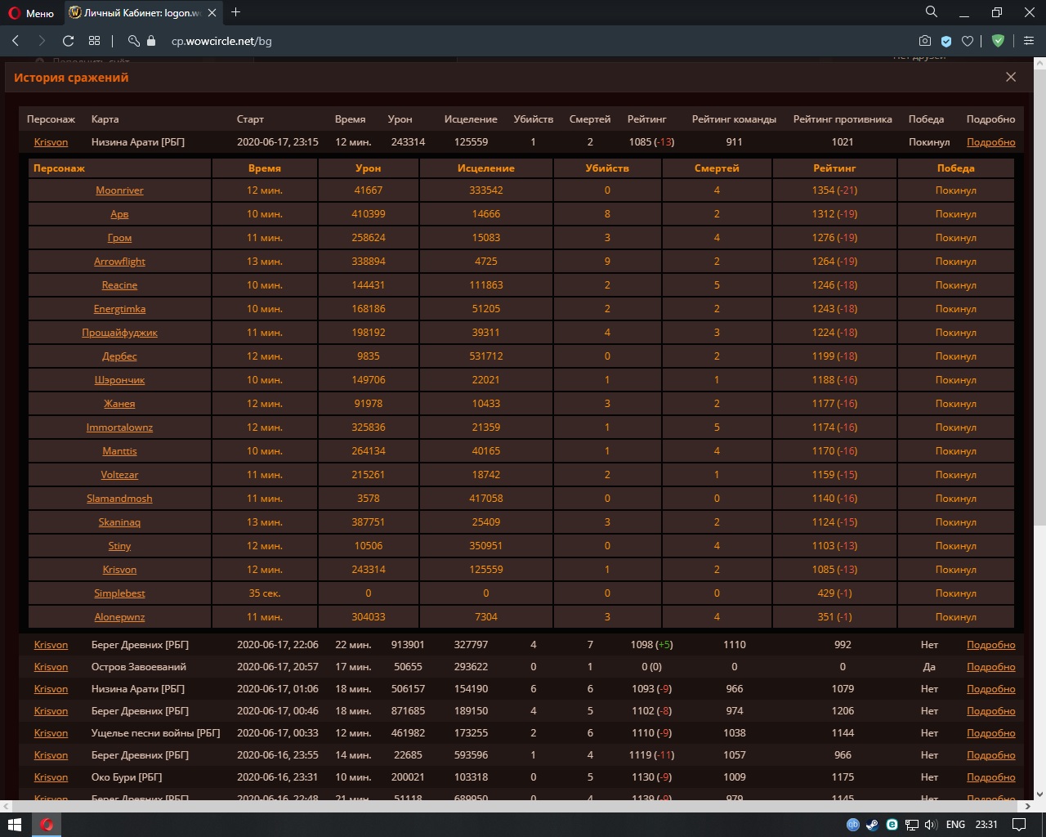
Task: Open the browser tab search magnifier
Action: point(931,12)
